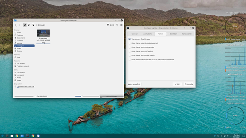This screenshot has width=246, height=138.
Task: Click the clock showing 14:44
Action: click(x=237, y=136)
